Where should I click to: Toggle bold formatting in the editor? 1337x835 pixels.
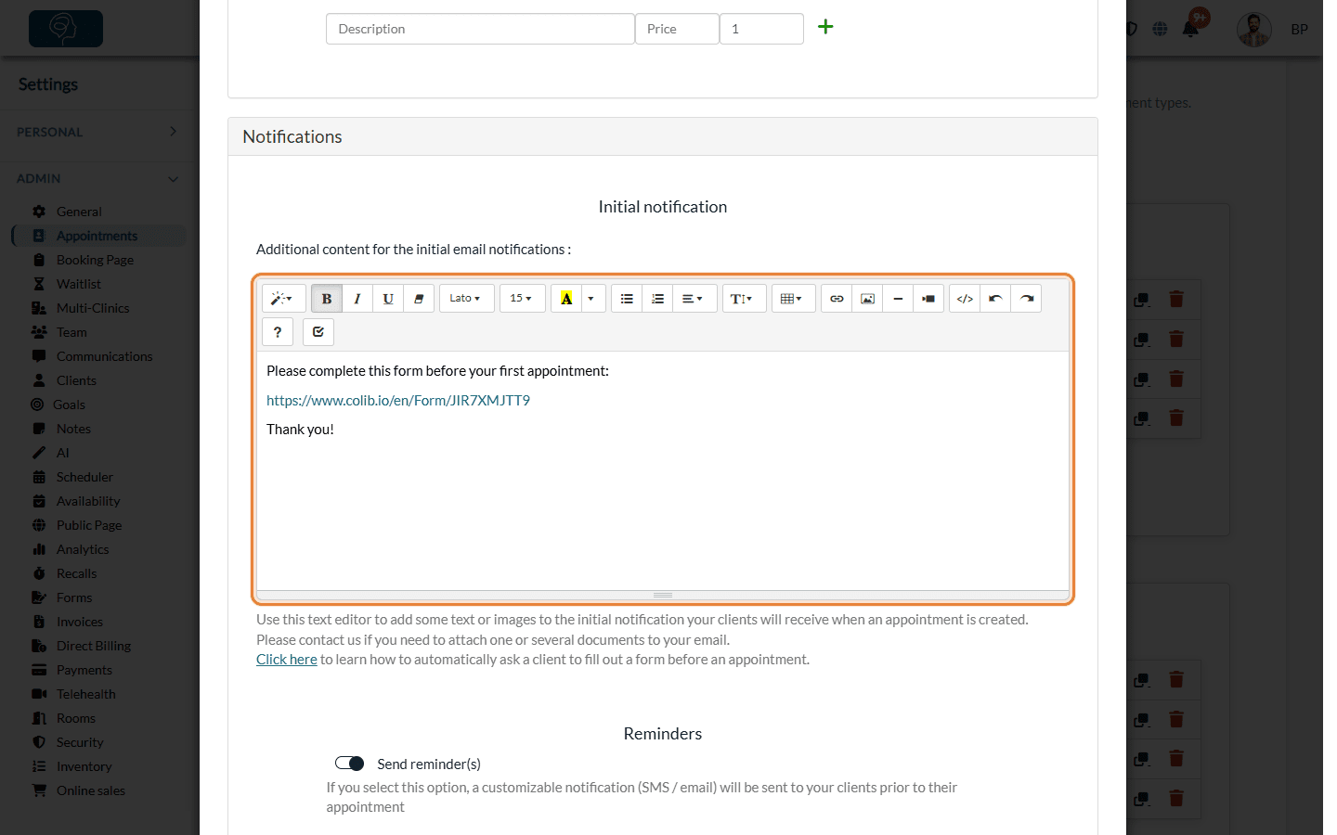coord(327,299)
